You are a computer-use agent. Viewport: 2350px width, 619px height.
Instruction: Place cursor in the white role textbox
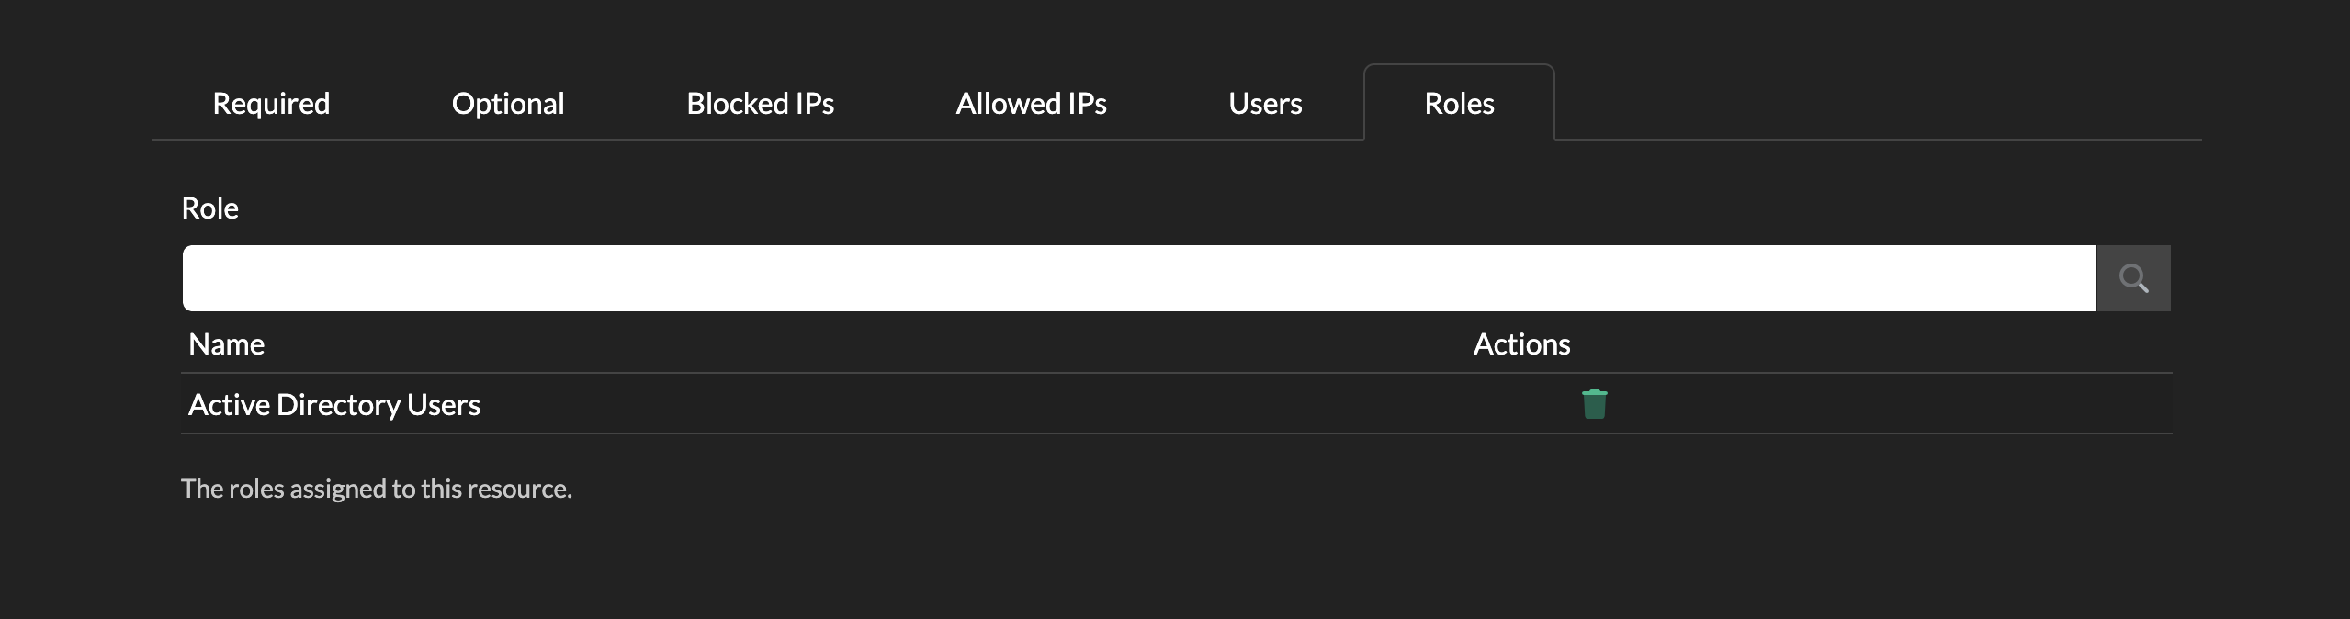click(x=1138, y=278)
